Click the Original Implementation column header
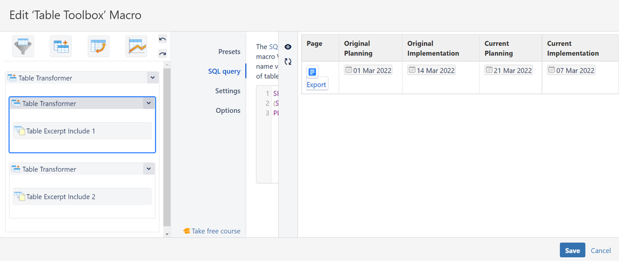This screenshot has height=261, width=619. coord(441,48)
